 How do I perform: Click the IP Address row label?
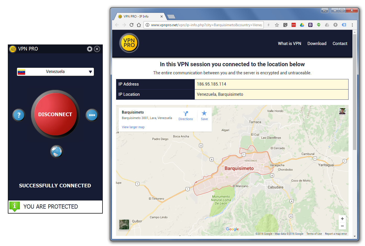click(x=129, y=84)
